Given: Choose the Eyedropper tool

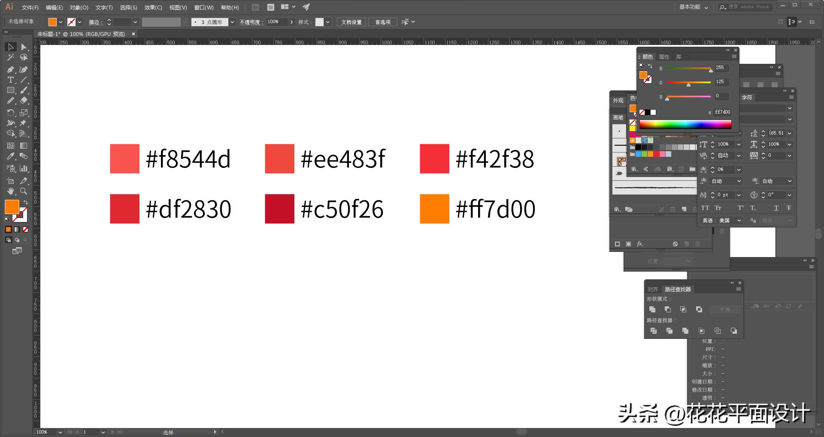Looking at the screenshot, I should coord(10,156).
